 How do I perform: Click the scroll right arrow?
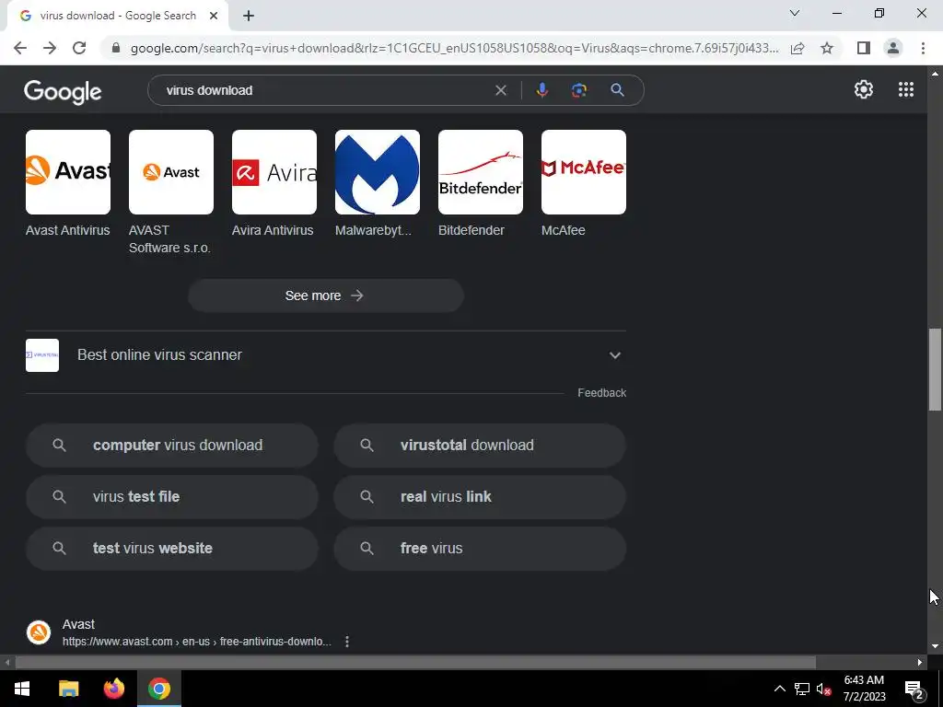tap(920, 662)
